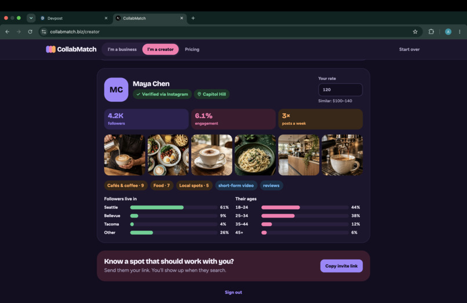
Task: Click the Followers live in heading
Action: point(121,199)
